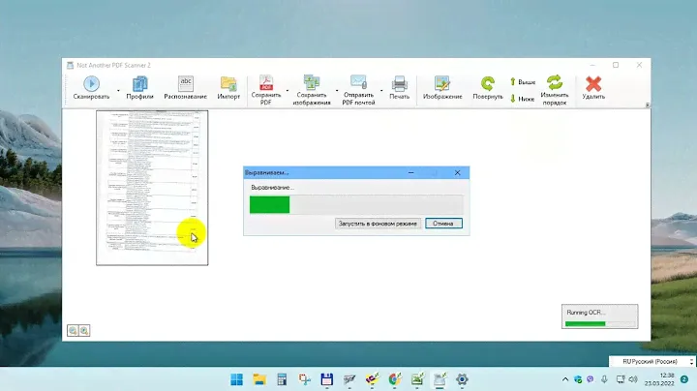
Task: Click the Распознавание (OCR) toolbar icon
Action: pos(184,84)
